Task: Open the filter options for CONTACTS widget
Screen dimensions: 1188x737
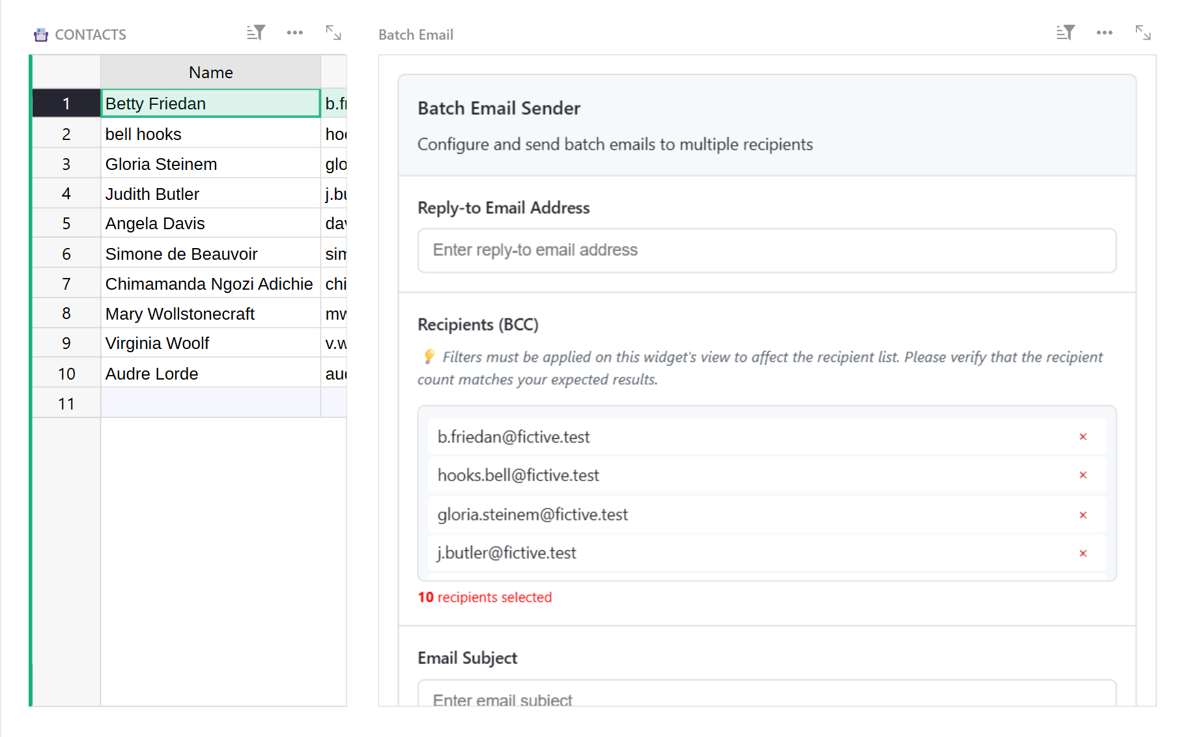Action: pyautogui.click(x=255, y=32)
